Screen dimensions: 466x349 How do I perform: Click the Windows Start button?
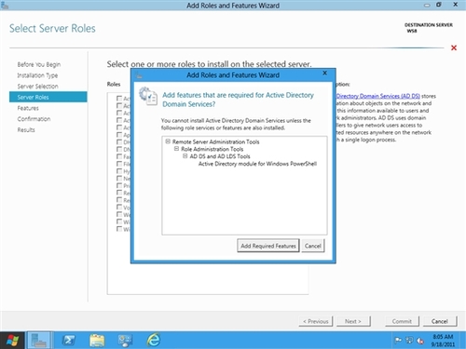[12, 341]
